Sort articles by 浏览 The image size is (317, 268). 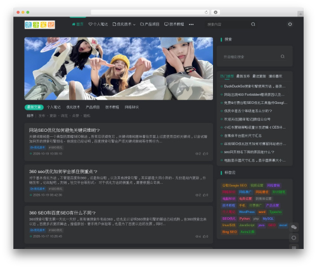tap(64, 116)
